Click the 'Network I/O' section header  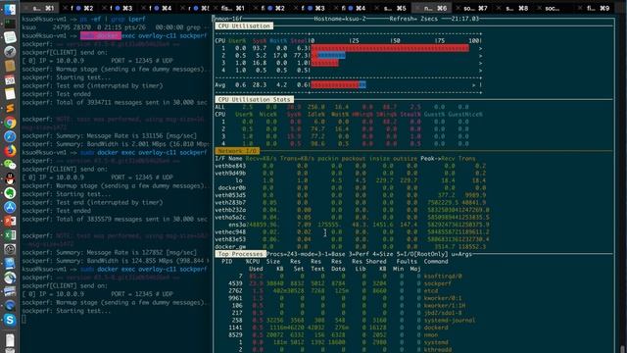tap(237, 151)
